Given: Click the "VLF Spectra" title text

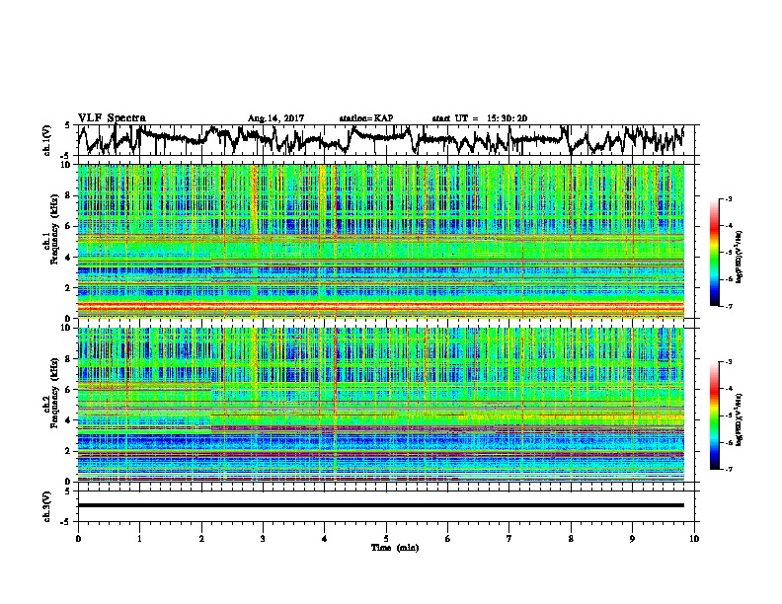Looking at the screenshot, I should [112, 118].
